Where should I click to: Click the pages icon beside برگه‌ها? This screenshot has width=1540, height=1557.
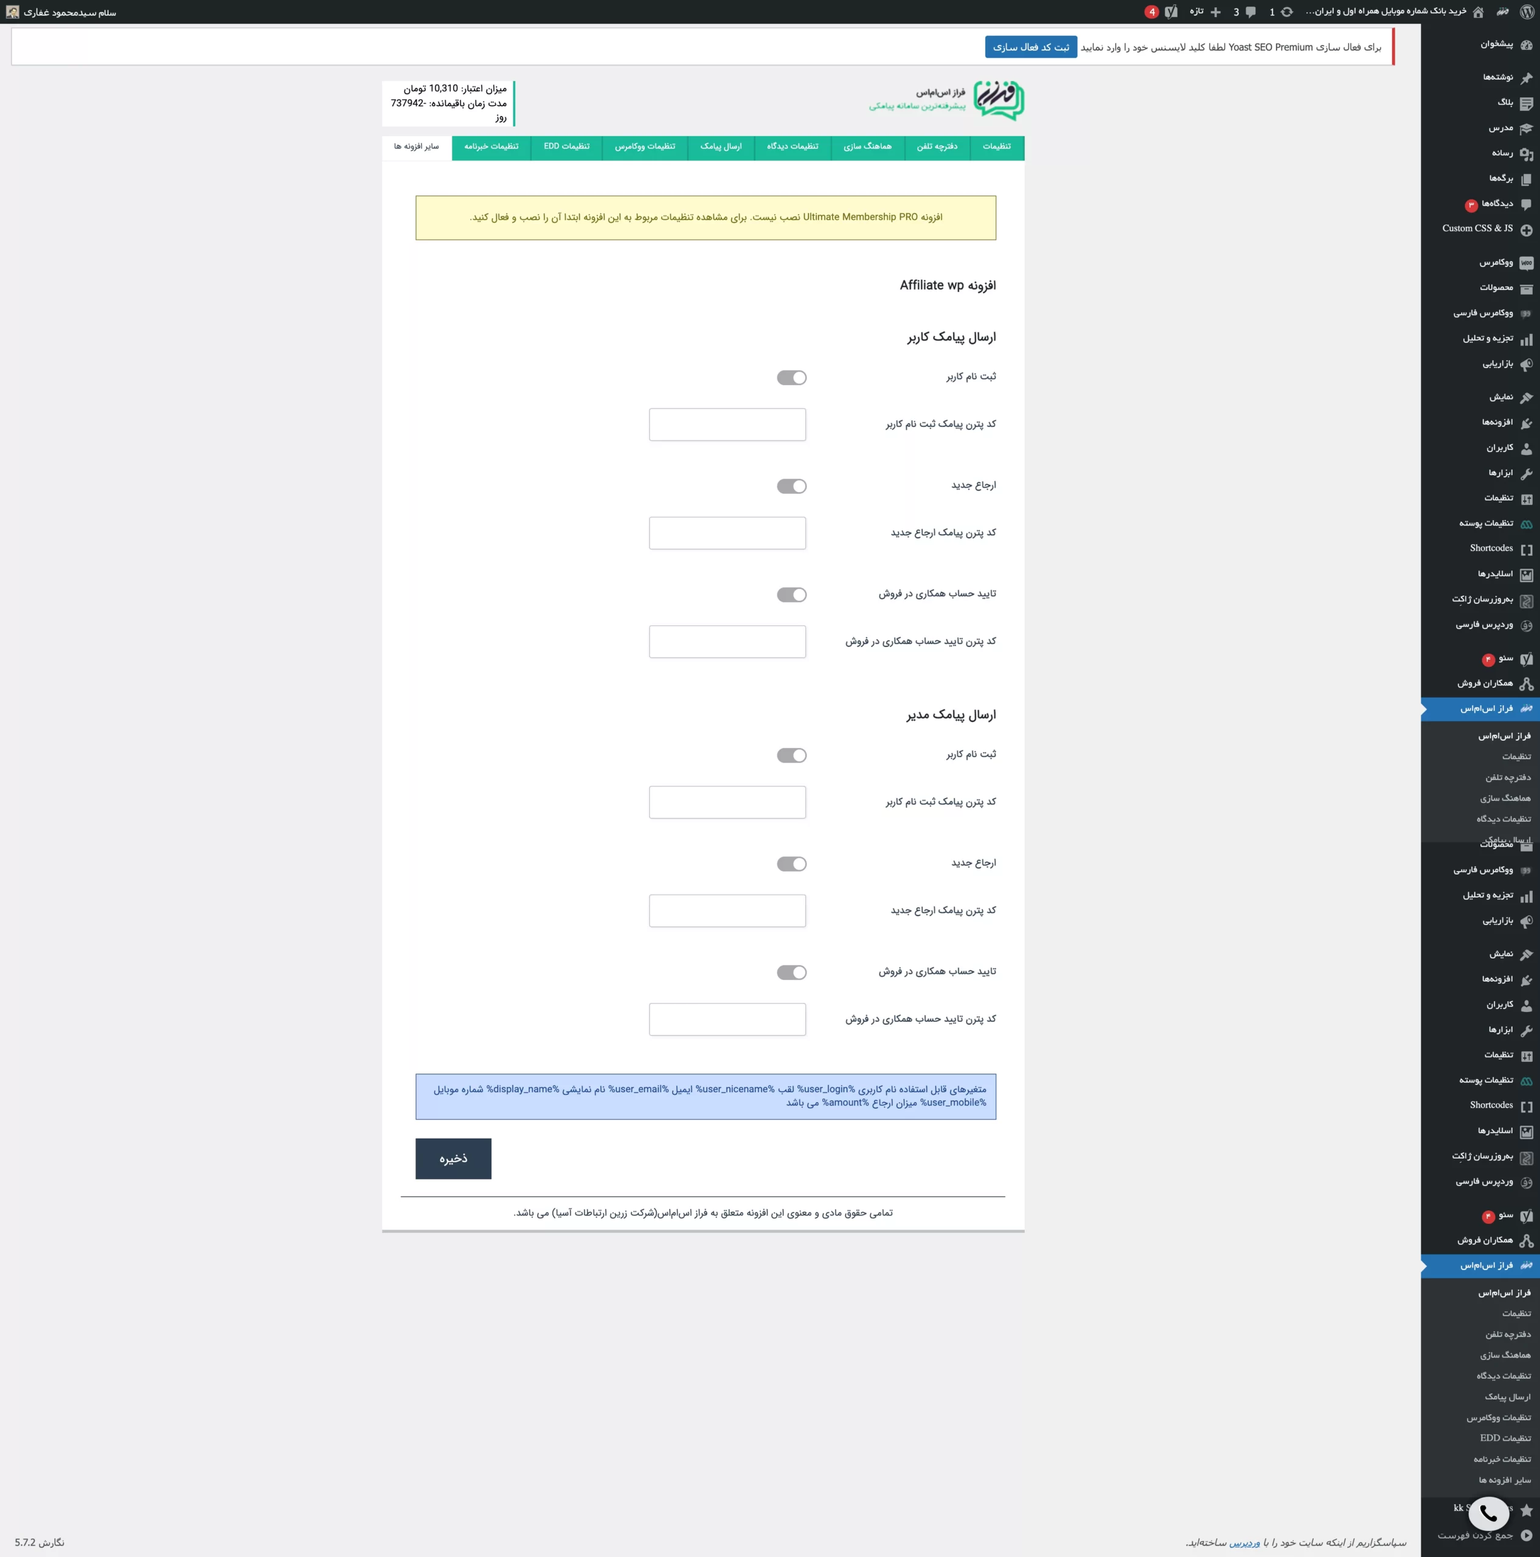(1526, 179)
